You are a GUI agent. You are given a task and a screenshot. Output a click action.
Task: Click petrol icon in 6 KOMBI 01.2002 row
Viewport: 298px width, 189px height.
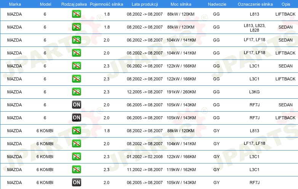click(77, 156)
